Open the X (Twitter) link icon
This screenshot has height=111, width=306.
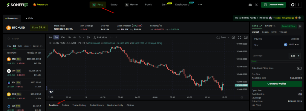256,5
